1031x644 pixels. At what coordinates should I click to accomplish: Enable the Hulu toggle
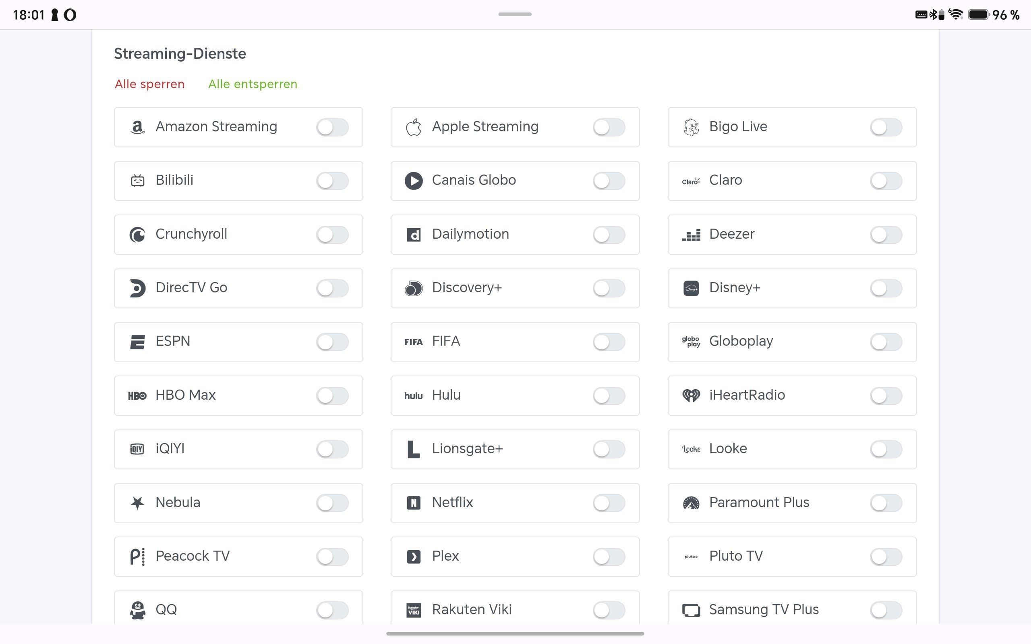click(609, 396)
